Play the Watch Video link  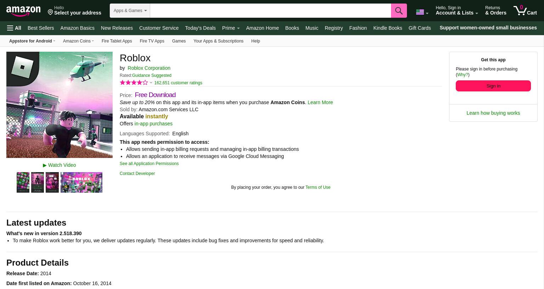point(59,165)
